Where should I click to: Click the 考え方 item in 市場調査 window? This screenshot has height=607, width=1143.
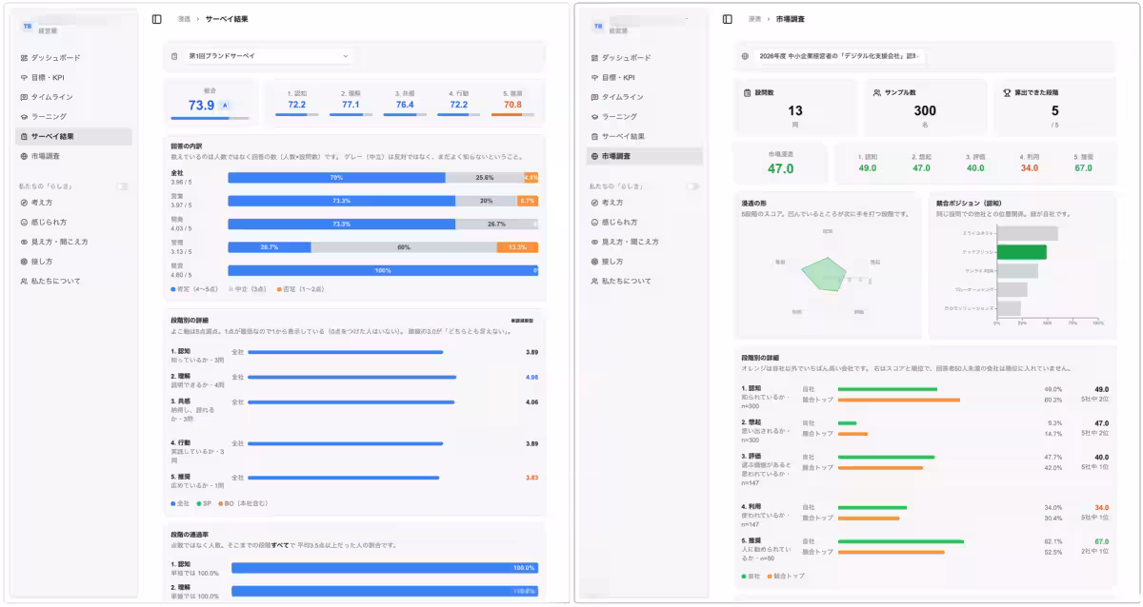[x=644, y=203]
